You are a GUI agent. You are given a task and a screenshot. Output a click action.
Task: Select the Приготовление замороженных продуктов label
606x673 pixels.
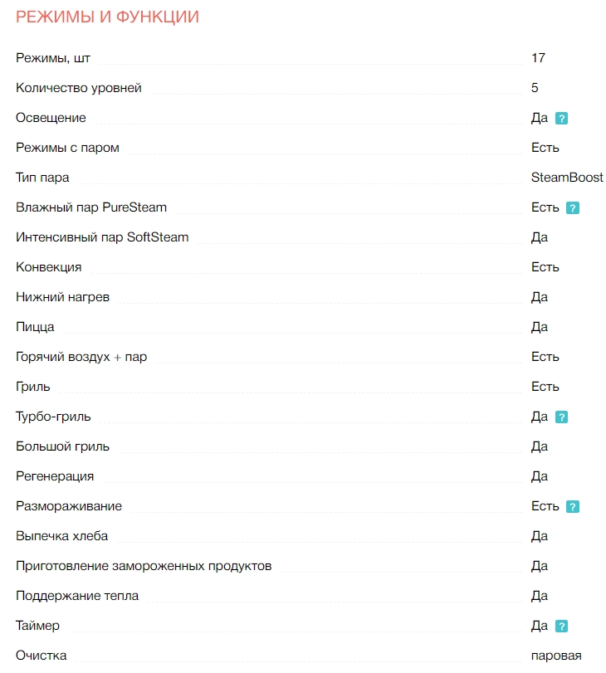[x=144, y=566]
